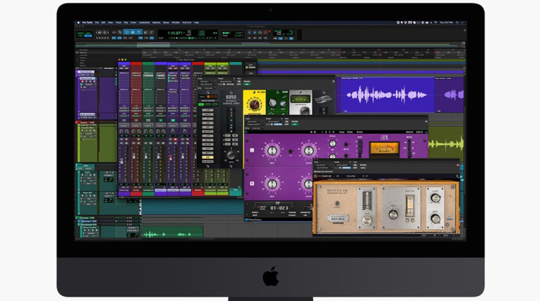
Task: Open the Pro Tools application menu
Action: click(88, 23)
